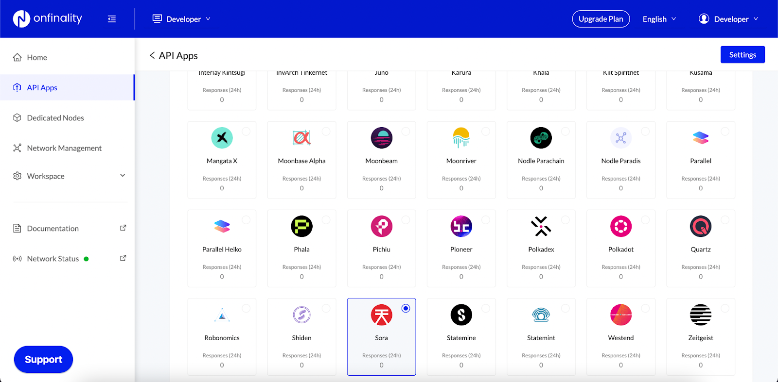
Task: Click the Zeitgeist network icon
Action: [x=701, y=315]
